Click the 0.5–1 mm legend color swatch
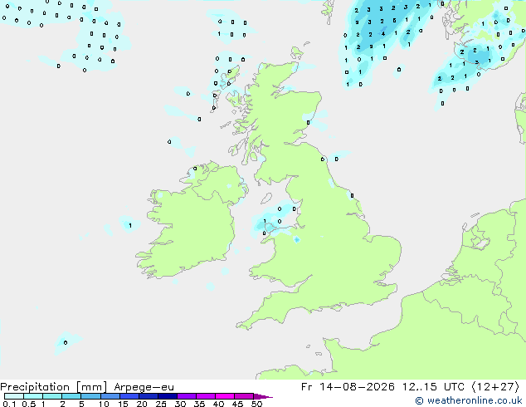Image resolution: width=526 pixels, height=407 pixels. pos(33,396)
